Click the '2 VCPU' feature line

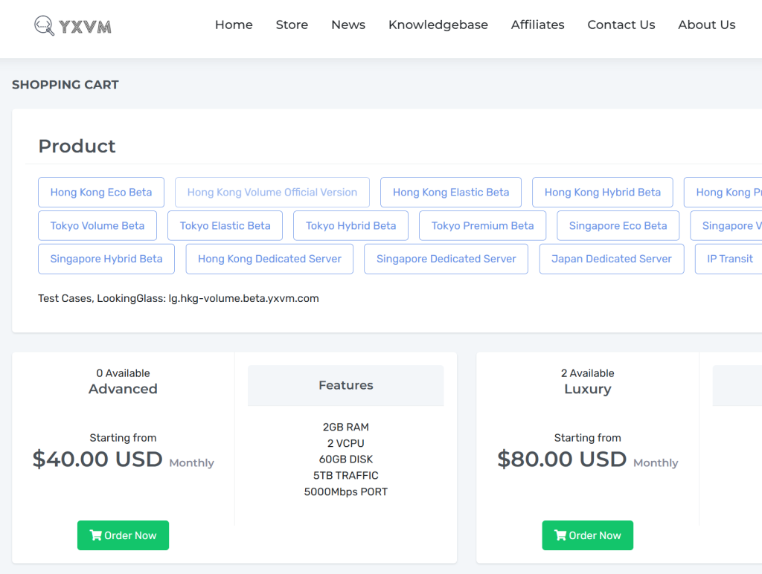[x=346, y=443]
